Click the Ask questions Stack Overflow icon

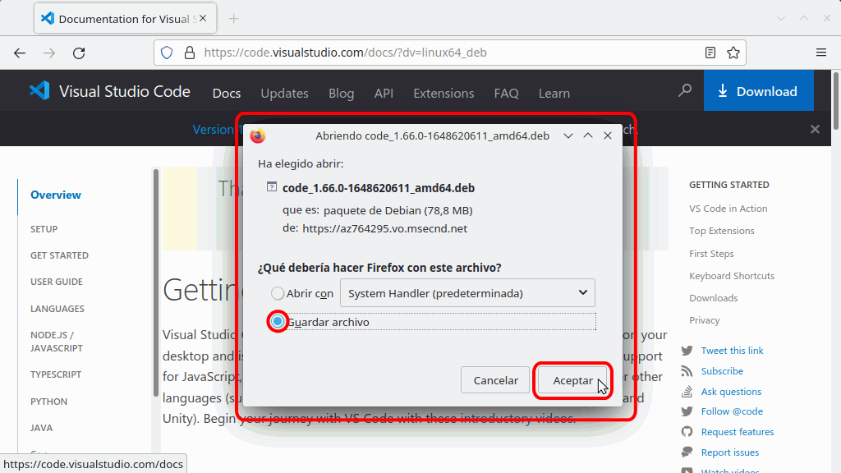[x=687, y=392]
